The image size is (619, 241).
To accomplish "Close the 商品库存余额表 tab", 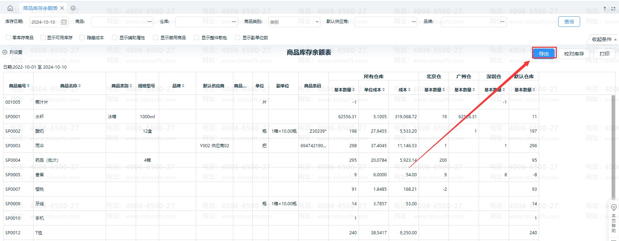I will coord(62,8).
